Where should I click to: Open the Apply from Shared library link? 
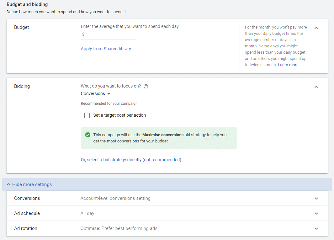click(106, 49)
